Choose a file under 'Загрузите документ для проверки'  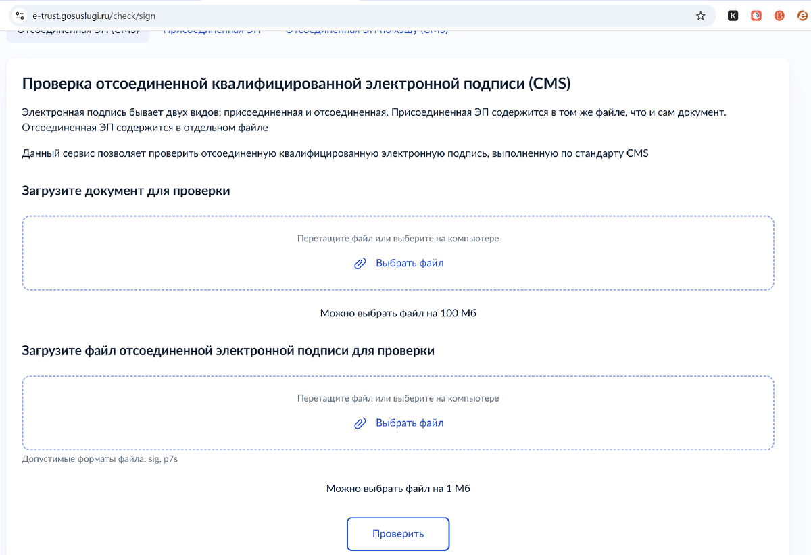point(399,264)
